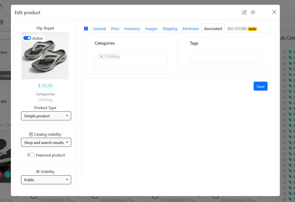Close the Edit product dialog
The width and height of the screenshot is (295, 202).
[274, 12]
